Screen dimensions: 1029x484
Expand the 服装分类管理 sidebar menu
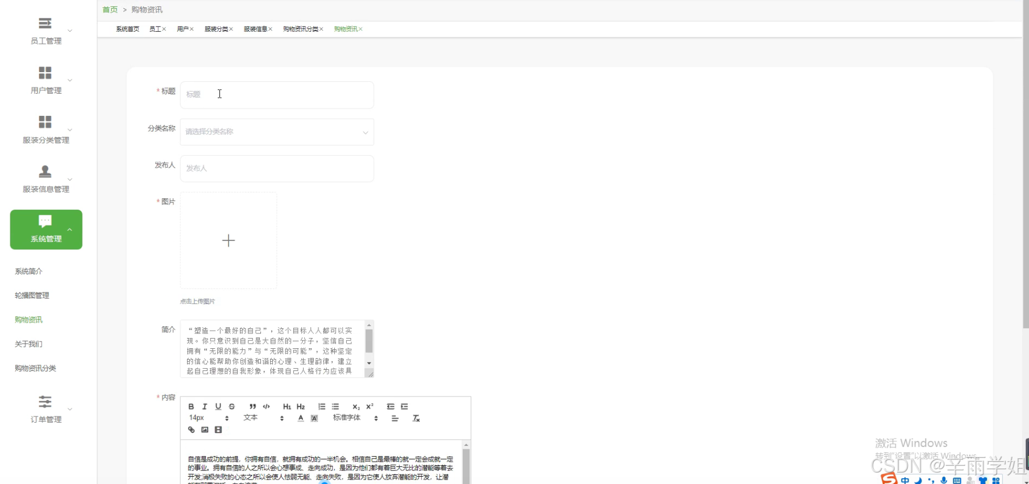click(x=46, y=130)
